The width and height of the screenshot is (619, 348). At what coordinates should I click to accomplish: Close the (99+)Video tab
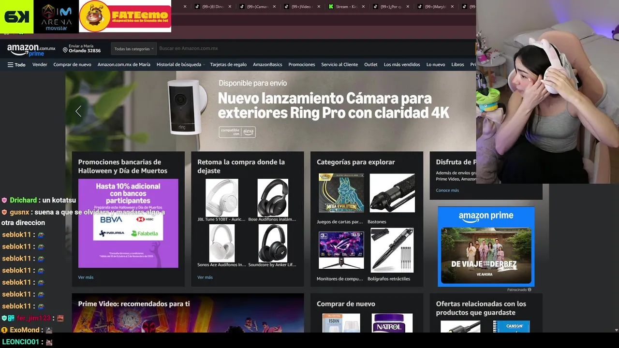pos(319,7)
